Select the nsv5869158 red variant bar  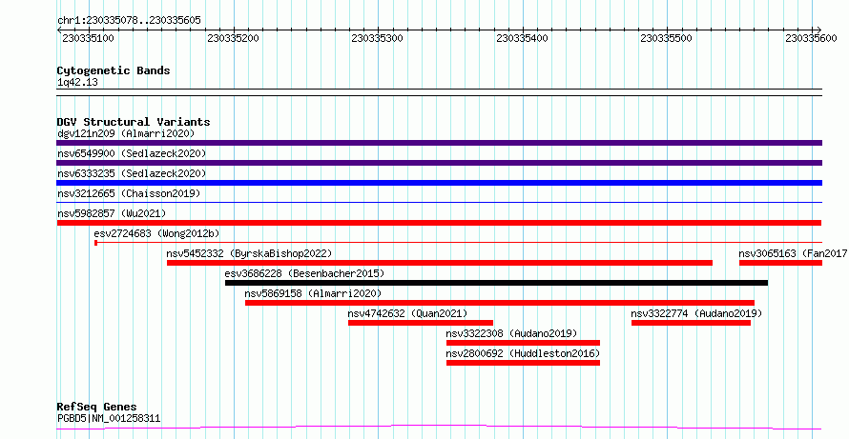coord(500,303)
